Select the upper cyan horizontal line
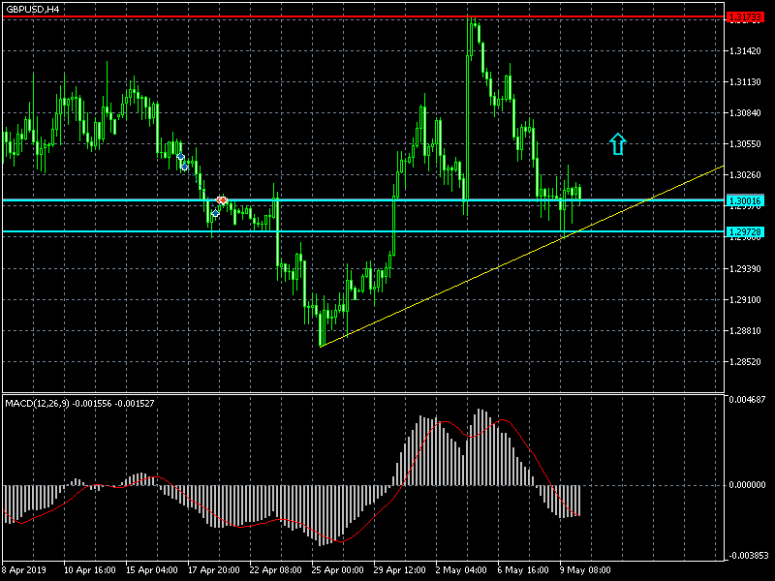The height and width of the screenshot is (581, 775). click(x=387, y=200)
